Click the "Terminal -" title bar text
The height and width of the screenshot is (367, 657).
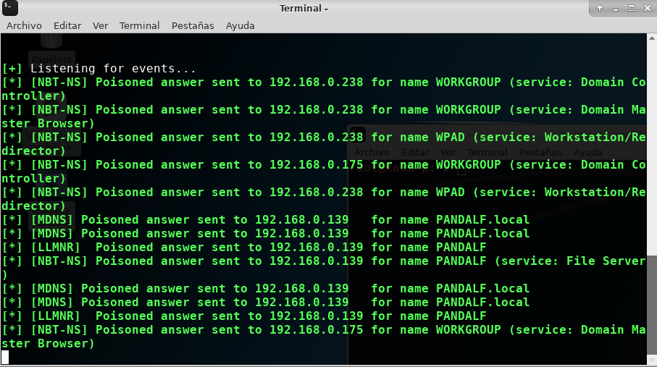point(304,9)
